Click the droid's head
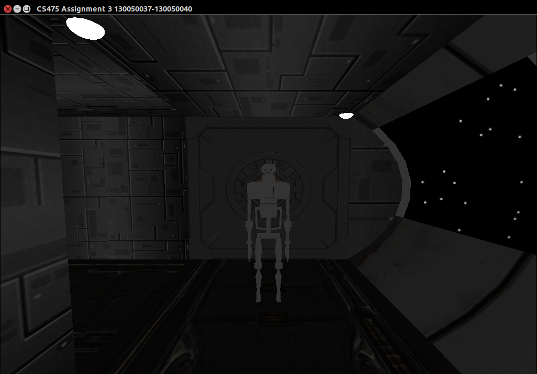 [x=268, y=170]
